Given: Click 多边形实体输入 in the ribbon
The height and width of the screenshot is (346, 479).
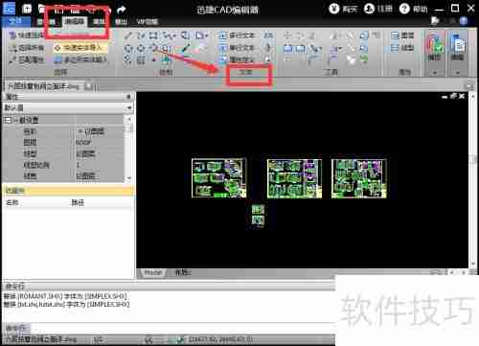Looking at the screenshot, I should click(x=80, y=59).
